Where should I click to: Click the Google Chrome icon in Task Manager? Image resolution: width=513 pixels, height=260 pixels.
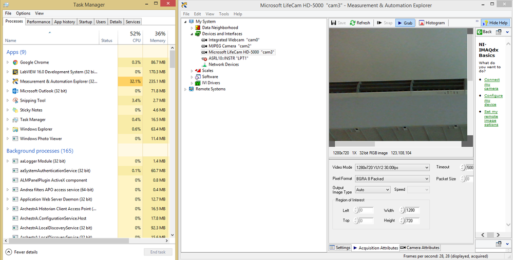pyautogui.click(x=15, y=63)
